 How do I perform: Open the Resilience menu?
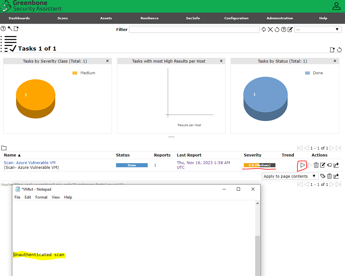click(149, 18)
